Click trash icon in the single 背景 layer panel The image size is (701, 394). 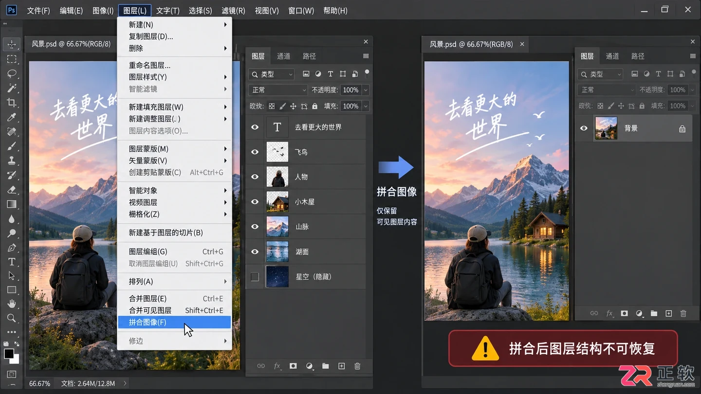pos(683,314)
